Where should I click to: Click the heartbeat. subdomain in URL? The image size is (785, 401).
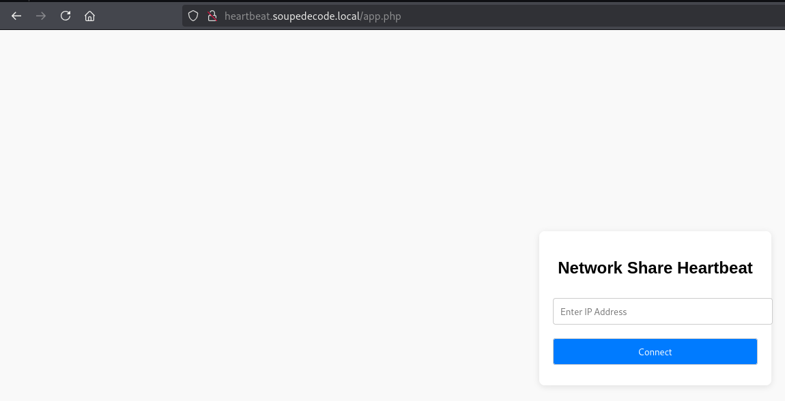coord(248,16)
